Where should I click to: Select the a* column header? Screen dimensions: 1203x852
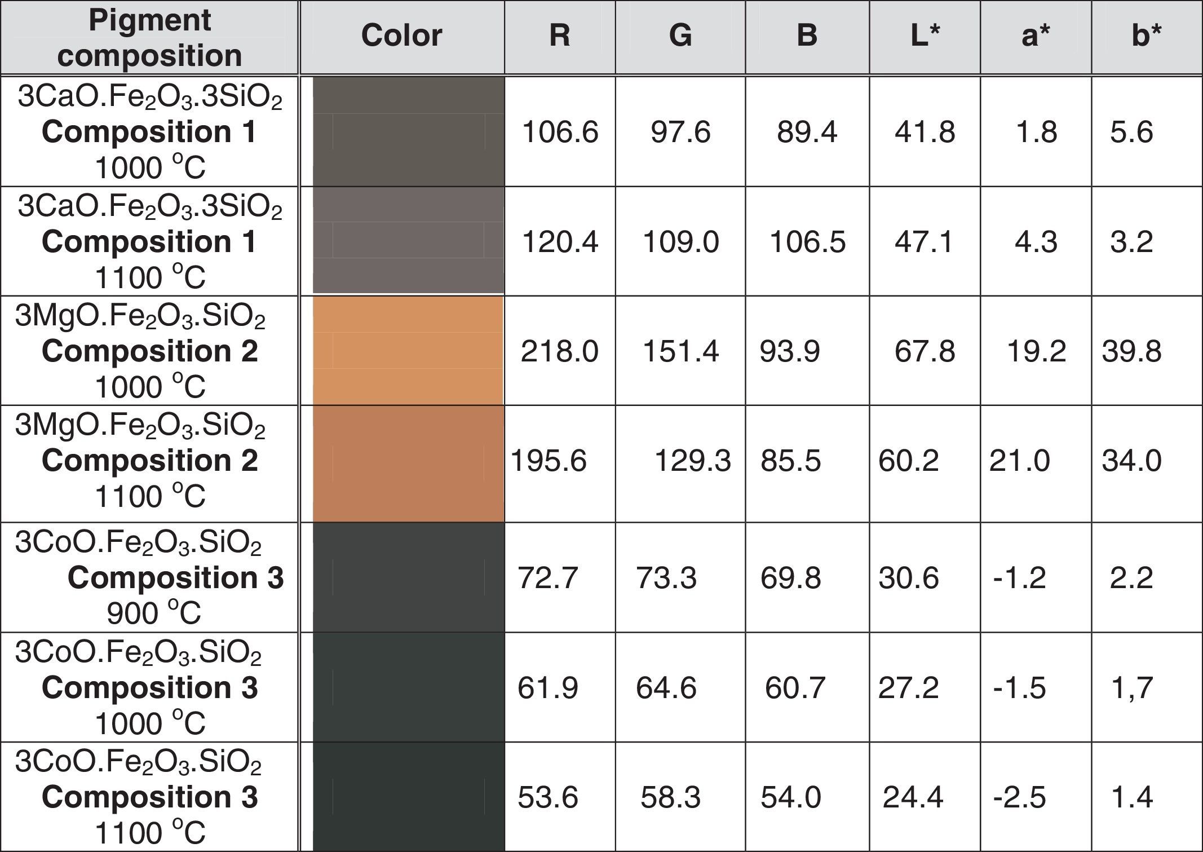tap(1036, 36)
